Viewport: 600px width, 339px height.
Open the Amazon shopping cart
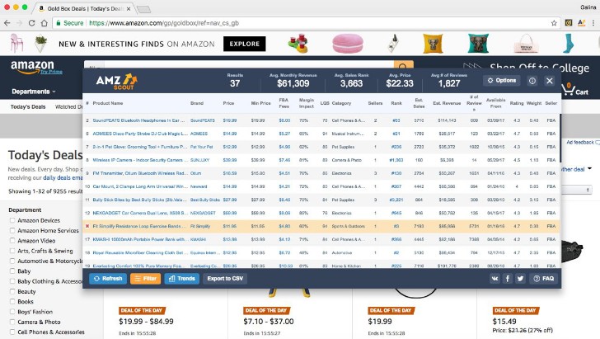574,90
